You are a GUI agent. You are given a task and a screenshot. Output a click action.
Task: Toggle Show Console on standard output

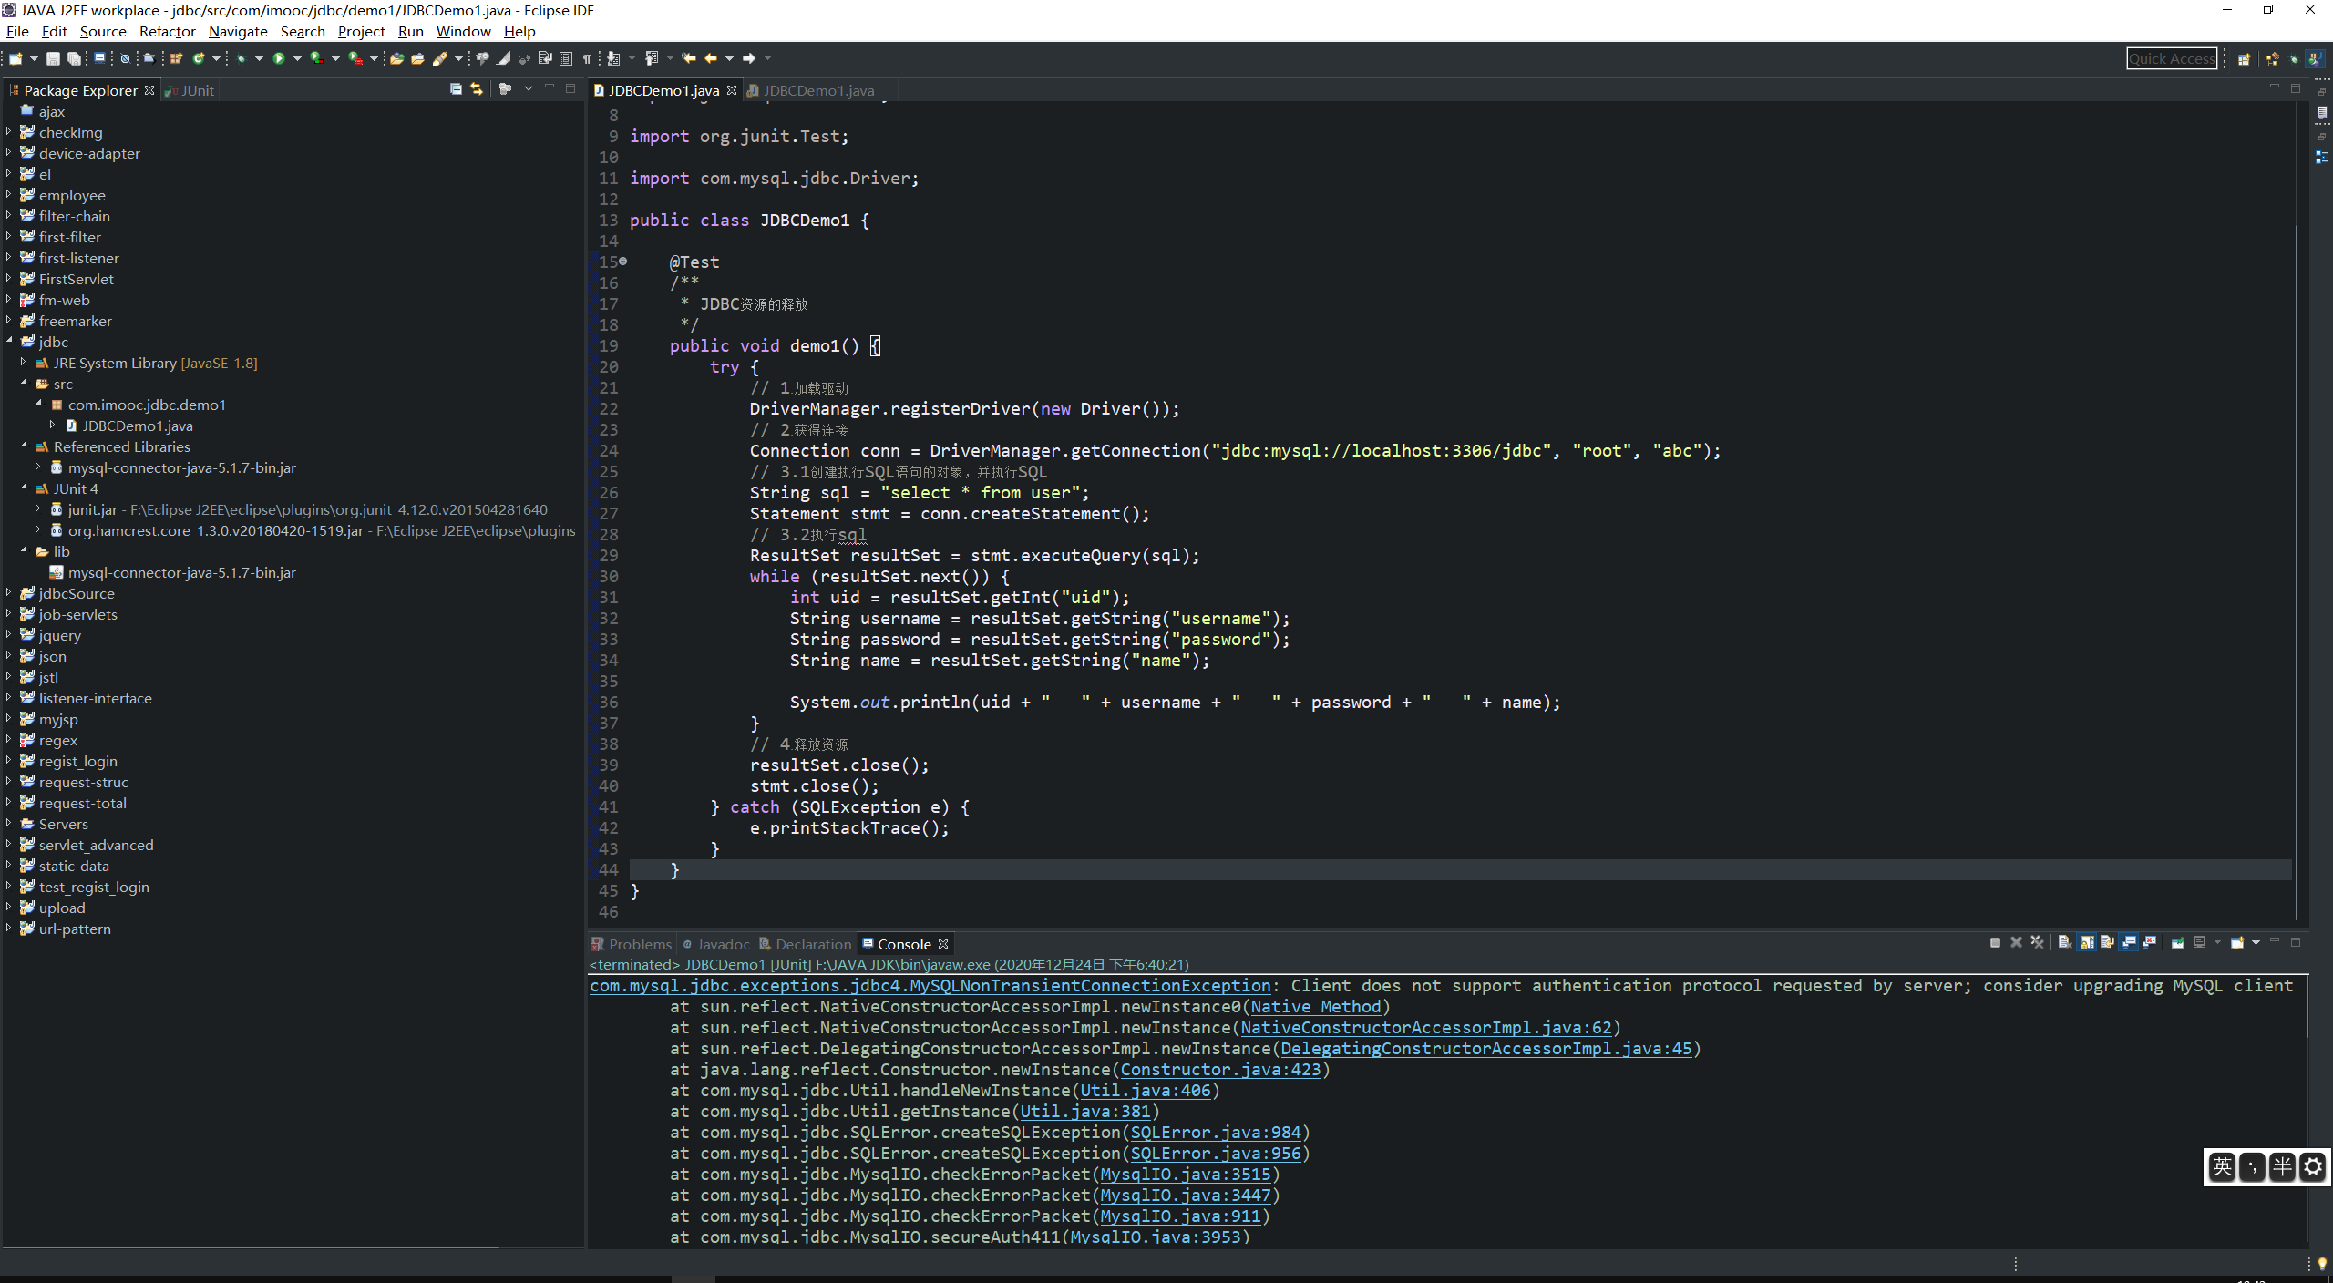pyautogui.click(x=2128, y=942)
